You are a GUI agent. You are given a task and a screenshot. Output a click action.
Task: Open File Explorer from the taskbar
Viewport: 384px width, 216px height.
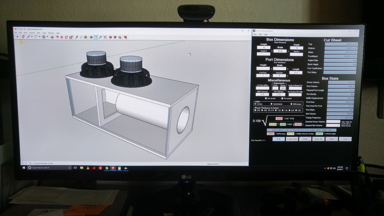coord(81,168)
